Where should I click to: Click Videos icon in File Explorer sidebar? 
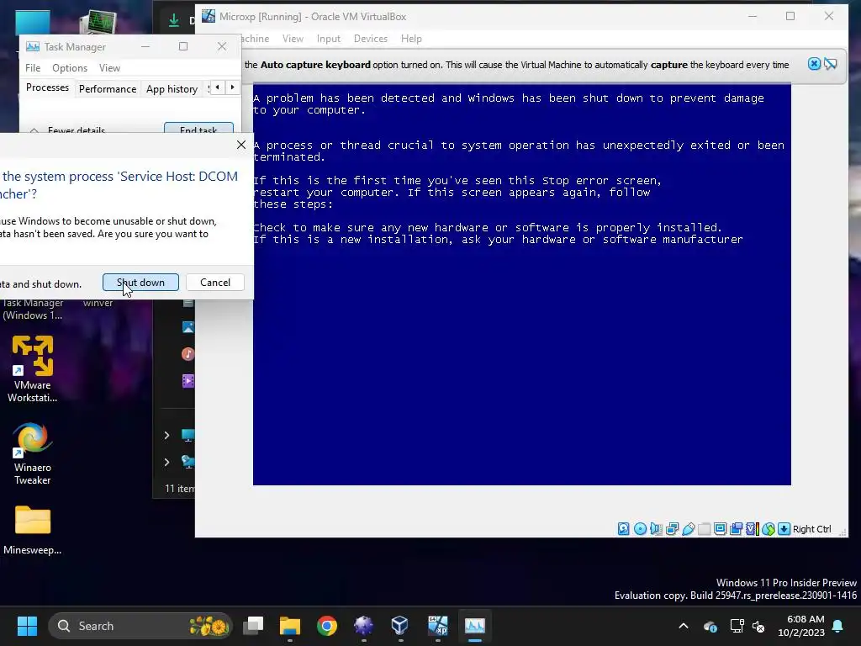(188, 381)
